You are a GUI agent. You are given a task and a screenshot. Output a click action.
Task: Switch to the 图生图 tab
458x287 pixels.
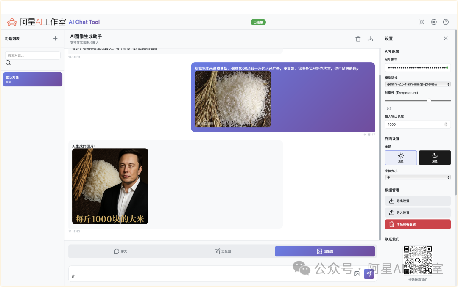[x=325, y=251]
